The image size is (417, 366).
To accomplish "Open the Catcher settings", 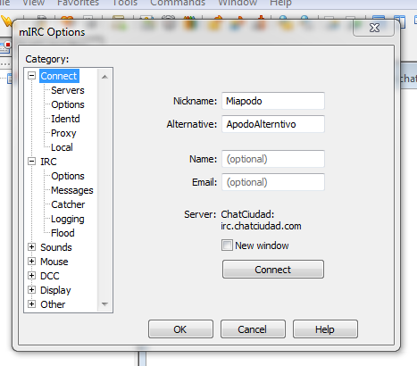I will tap(68, 204).
